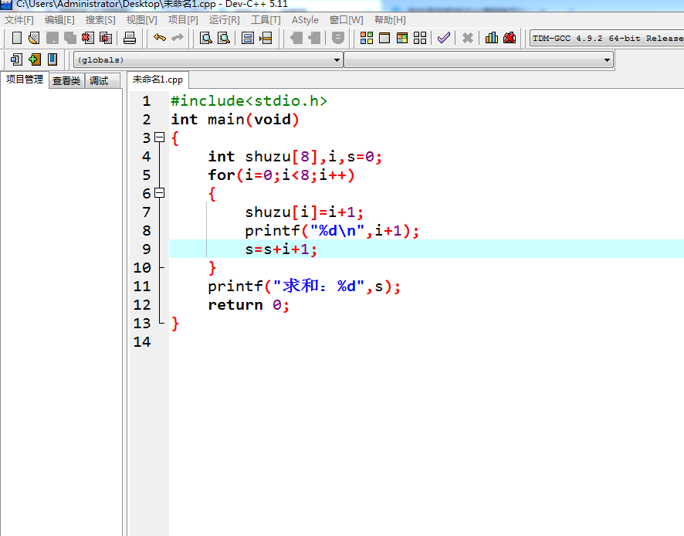Click the Run window icon

384,38
